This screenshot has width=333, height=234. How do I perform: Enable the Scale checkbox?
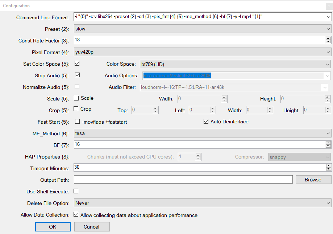point(76,98)
